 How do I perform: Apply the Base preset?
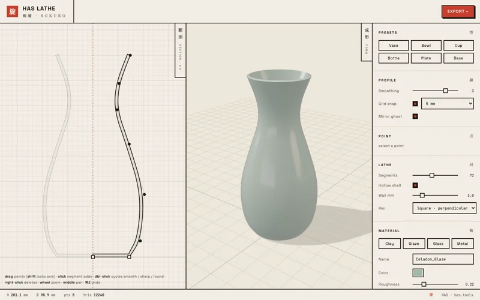pos(458,58)
